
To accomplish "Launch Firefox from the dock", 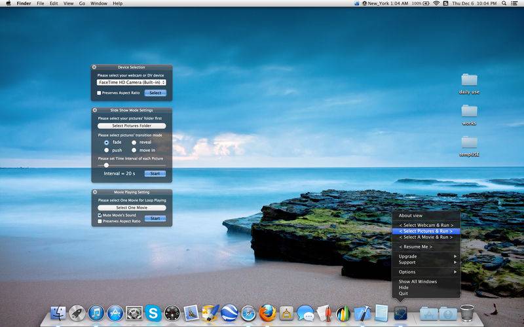I will (267, 313).
